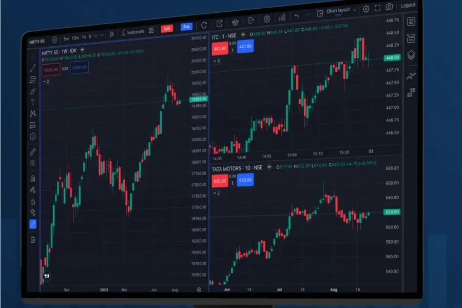Click the undo arrow in top toolbar
This screenshot has height=308, width=462.
[x=296, y=16]
